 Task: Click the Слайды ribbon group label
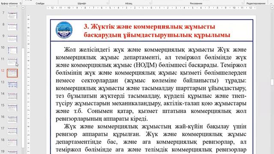point(40,3)
